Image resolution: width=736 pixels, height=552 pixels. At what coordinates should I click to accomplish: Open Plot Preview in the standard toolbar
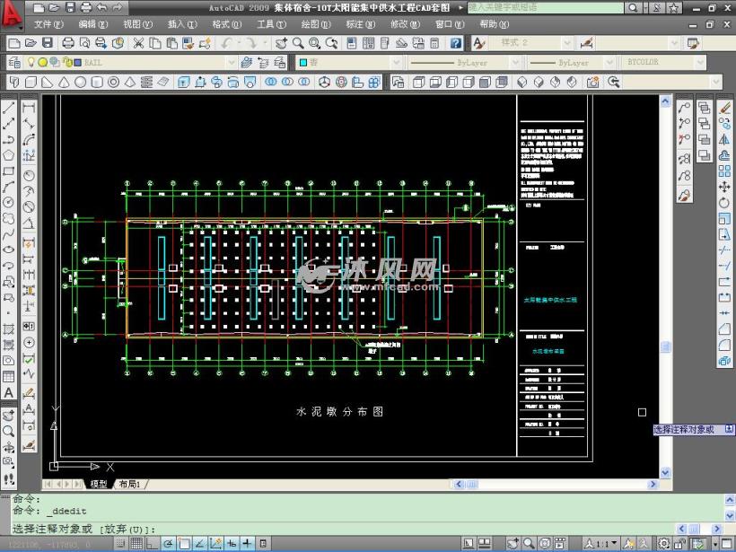click(84, 44)
